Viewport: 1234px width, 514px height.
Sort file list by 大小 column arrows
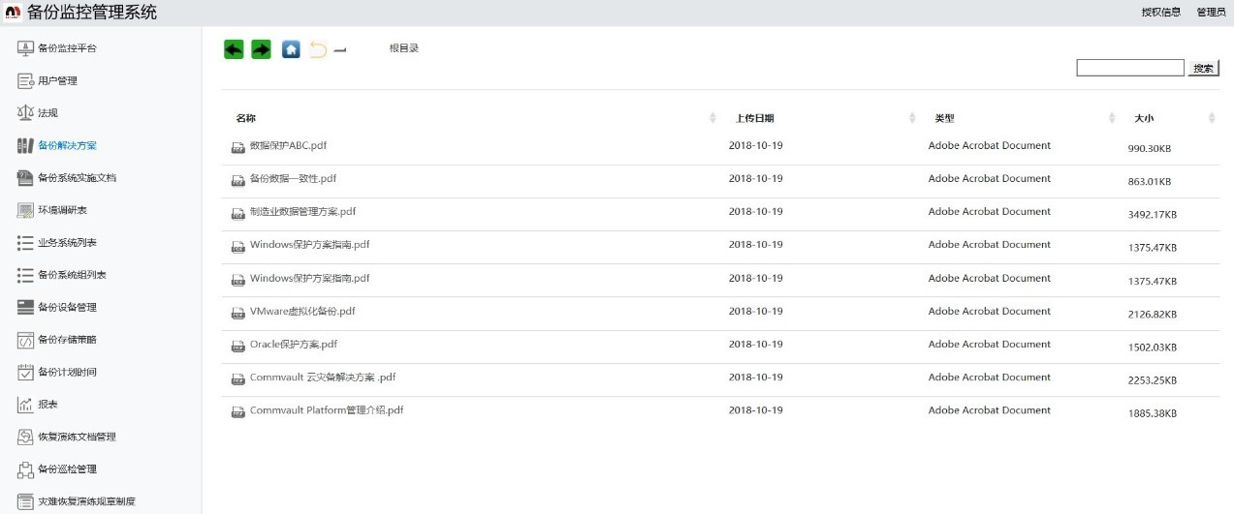pyautogui.click(x=1212, y=118)
